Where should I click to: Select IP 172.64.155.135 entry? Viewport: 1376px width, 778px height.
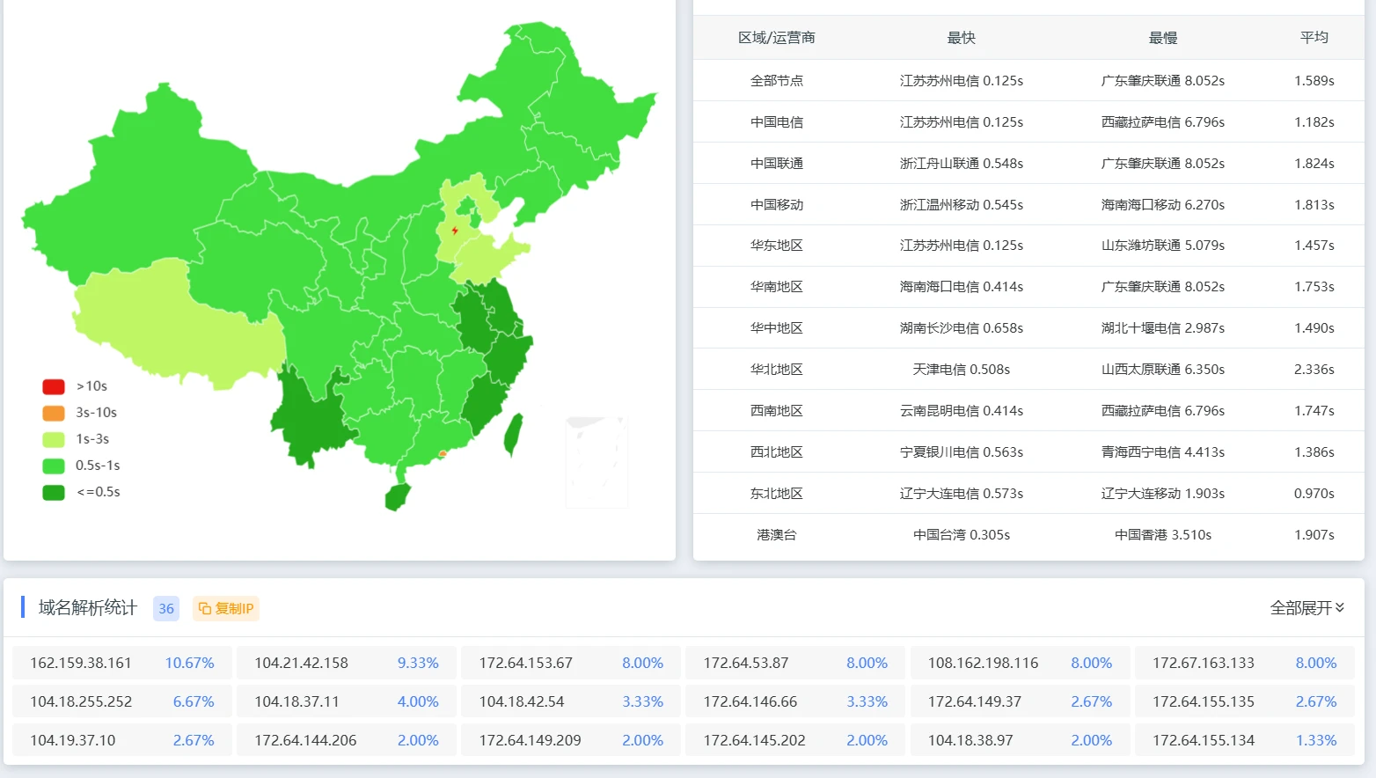[1245, 701]
